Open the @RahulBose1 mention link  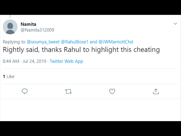coord(75,42)
